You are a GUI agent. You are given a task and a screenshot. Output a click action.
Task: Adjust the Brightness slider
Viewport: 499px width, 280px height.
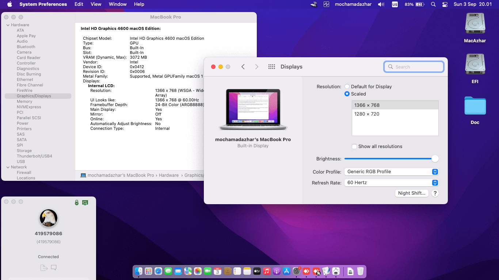(x=391, y=159)
